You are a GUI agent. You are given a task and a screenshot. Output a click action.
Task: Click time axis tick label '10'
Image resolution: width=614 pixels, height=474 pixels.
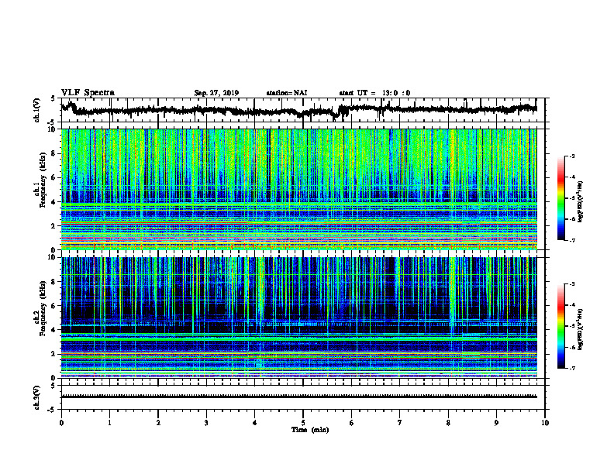(545, 423)
